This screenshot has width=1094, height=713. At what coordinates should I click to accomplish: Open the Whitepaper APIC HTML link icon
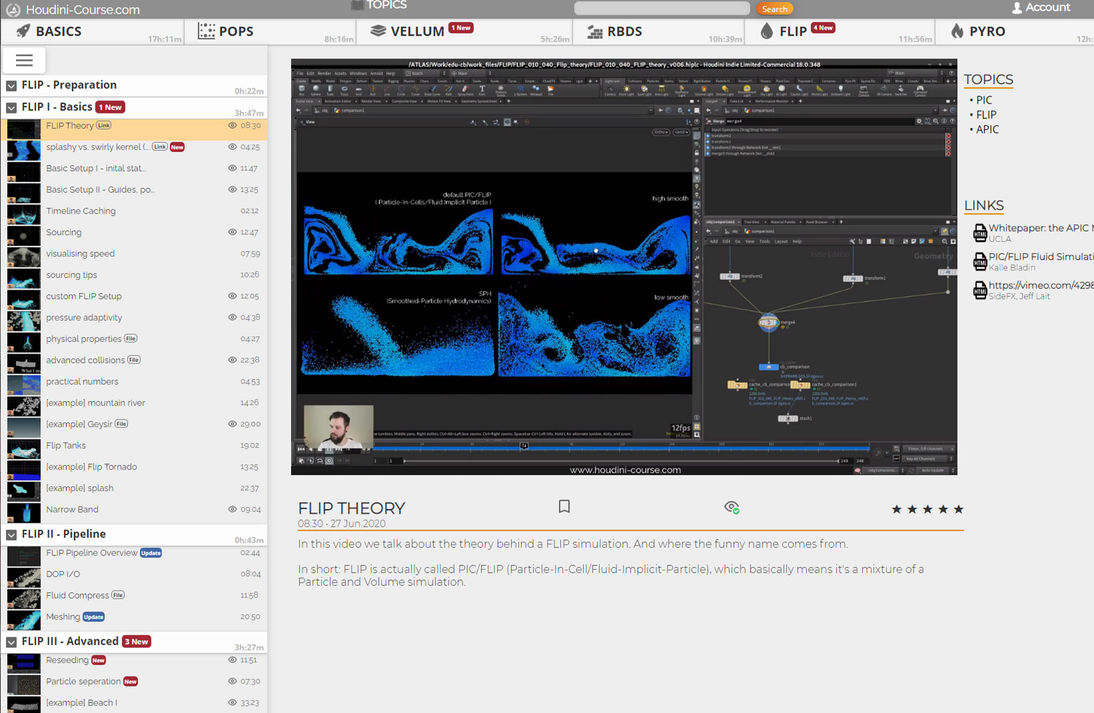(x=980, y=233)
